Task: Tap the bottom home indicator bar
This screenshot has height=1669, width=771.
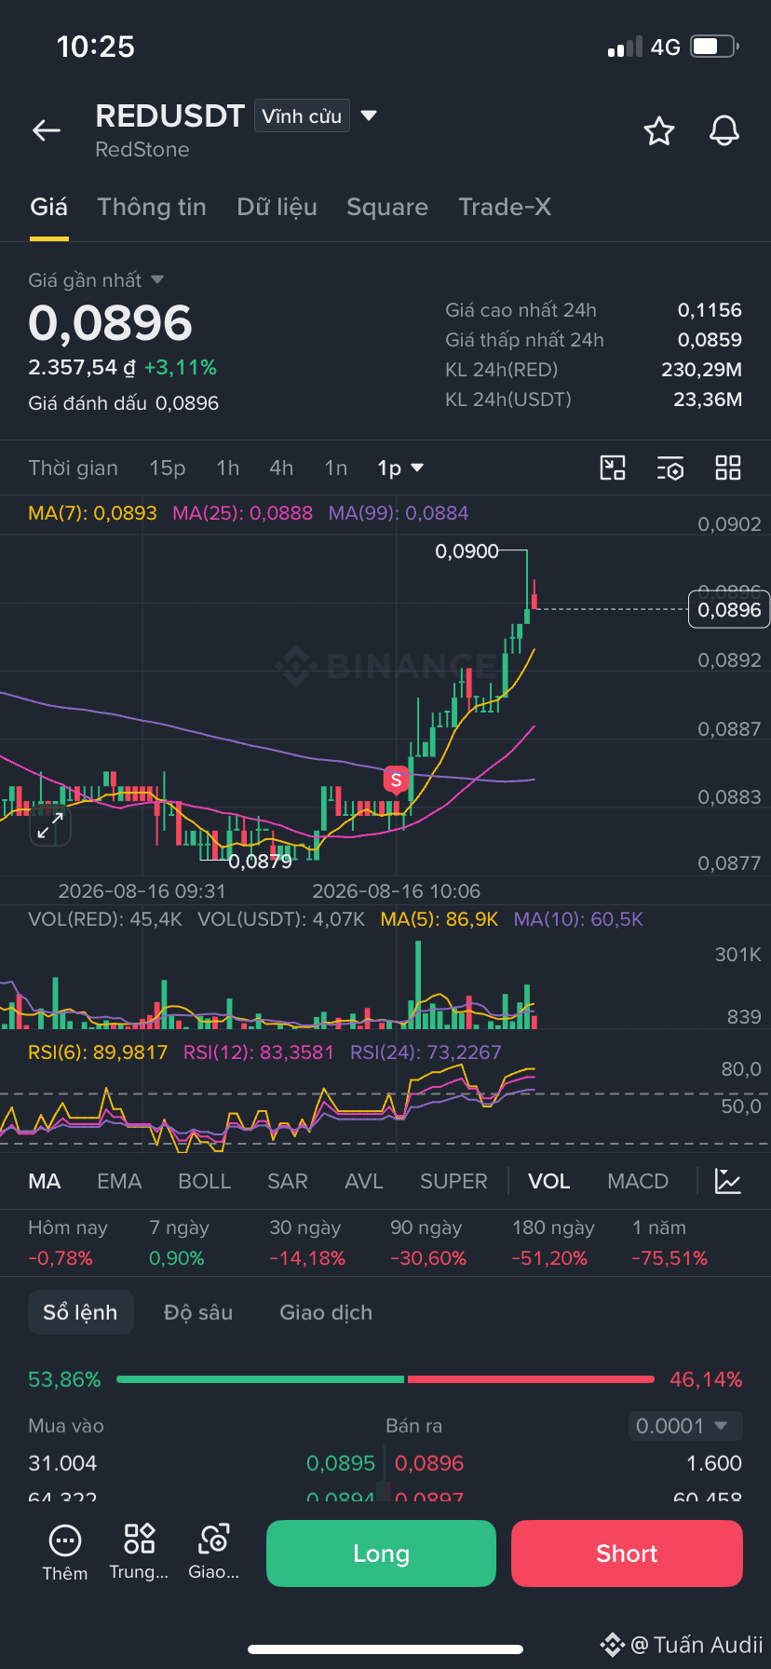Action: pos(385,1649)
